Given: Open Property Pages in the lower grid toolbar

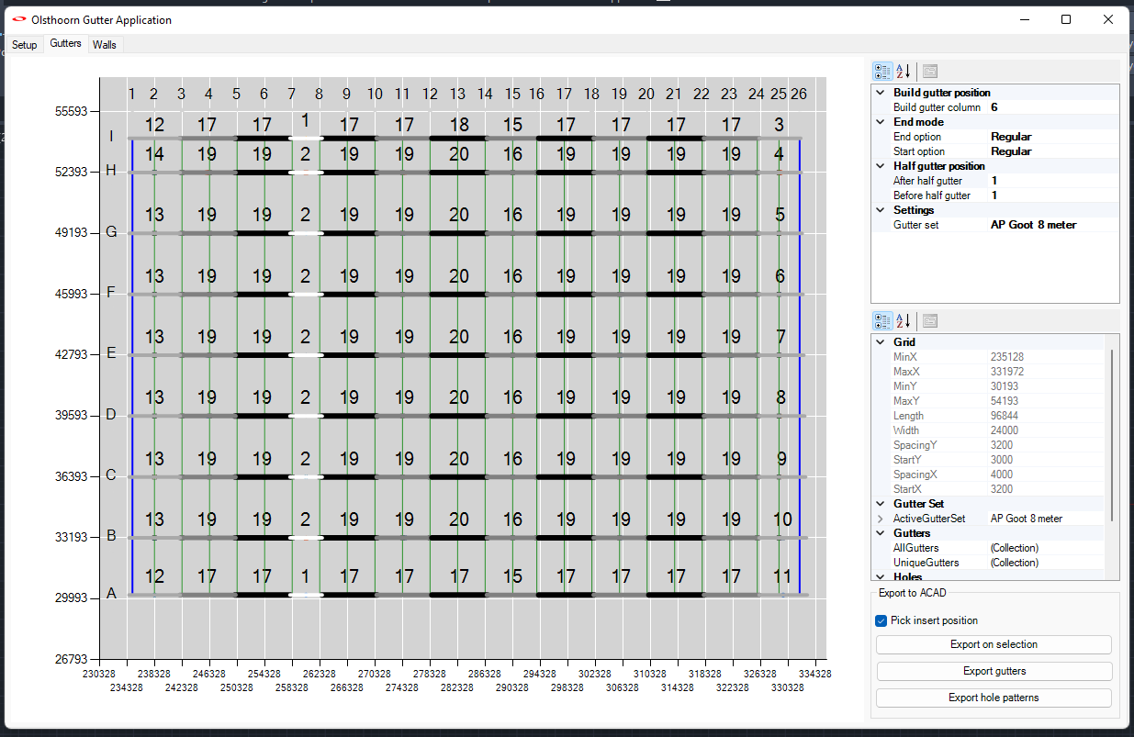Looking at the screenshot, I should tap(929, 320).
